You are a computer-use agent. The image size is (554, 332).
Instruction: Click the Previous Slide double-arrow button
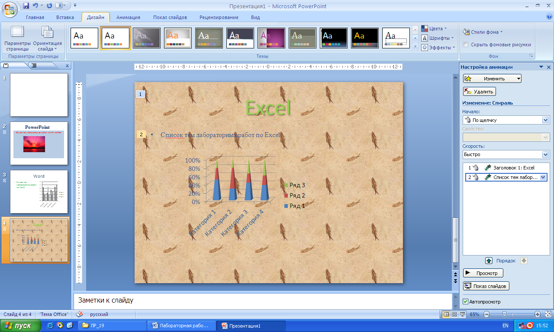click(x=455, y=274)
